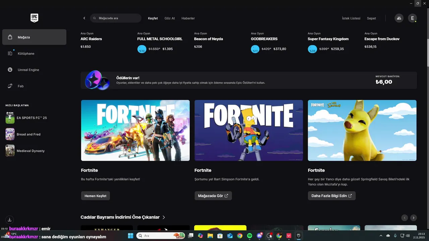Click the Epic Rewards star icon
429x241 pixels.
pos(97,80)
